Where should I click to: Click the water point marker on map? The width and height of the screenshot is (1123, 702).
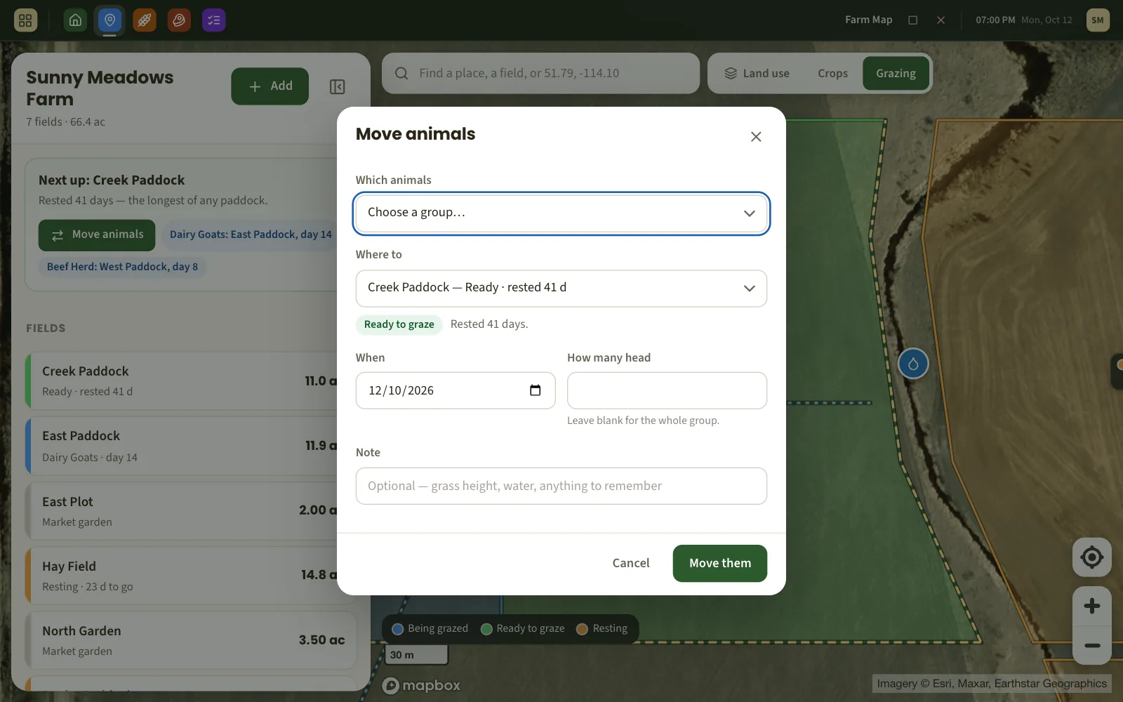(913, 364)
